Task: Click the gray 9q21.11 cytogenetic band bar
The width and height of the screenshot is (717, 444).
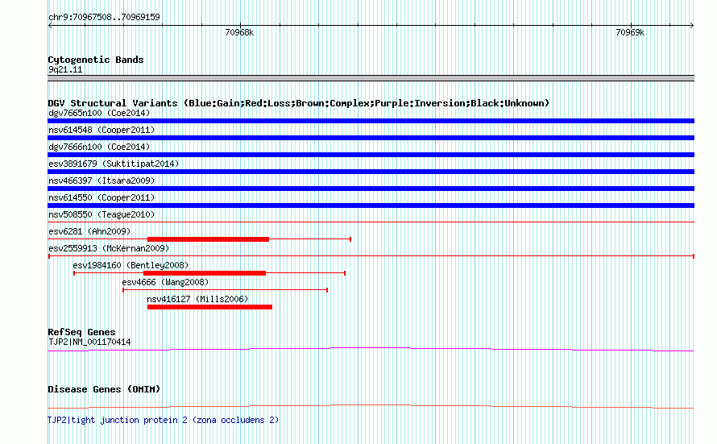Action: pyautogui.click(x=371, y=78)
